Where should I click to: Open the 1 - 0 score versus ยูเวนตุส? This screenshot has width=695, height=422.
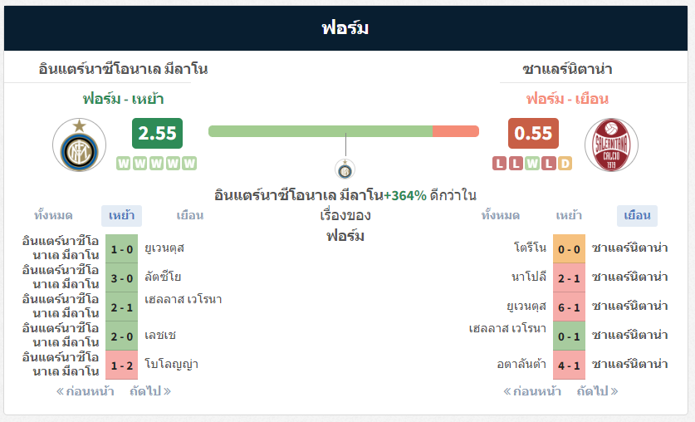[122, 248]
